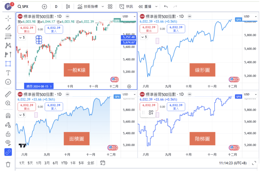The image size is (262, 171).
Task: Click the 快訊 alert button
Action: click(126, 6)
